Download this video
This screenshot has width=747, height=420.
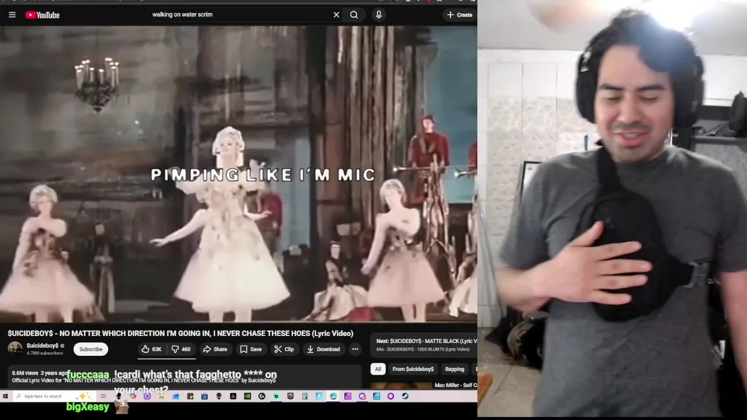[323, 349]
